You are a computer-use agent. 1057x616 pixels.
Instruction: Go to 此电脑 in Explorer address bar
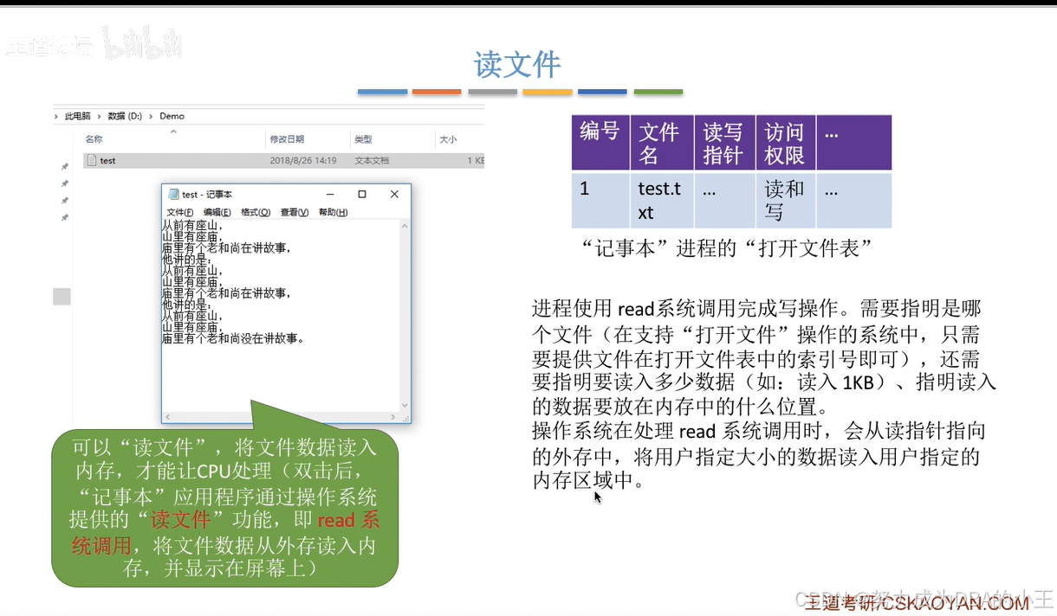[77, 116]
